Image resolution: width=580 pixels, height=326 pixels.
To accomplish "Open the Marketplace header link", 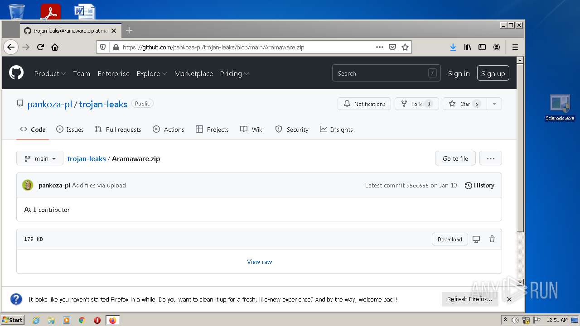I will (193, 73).
